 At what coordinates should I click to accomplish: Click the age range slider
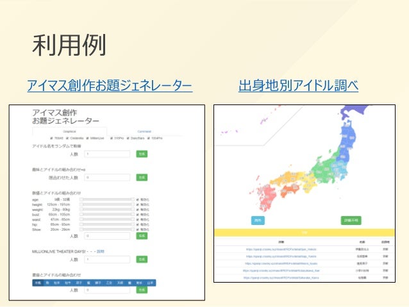pos(107,199)
